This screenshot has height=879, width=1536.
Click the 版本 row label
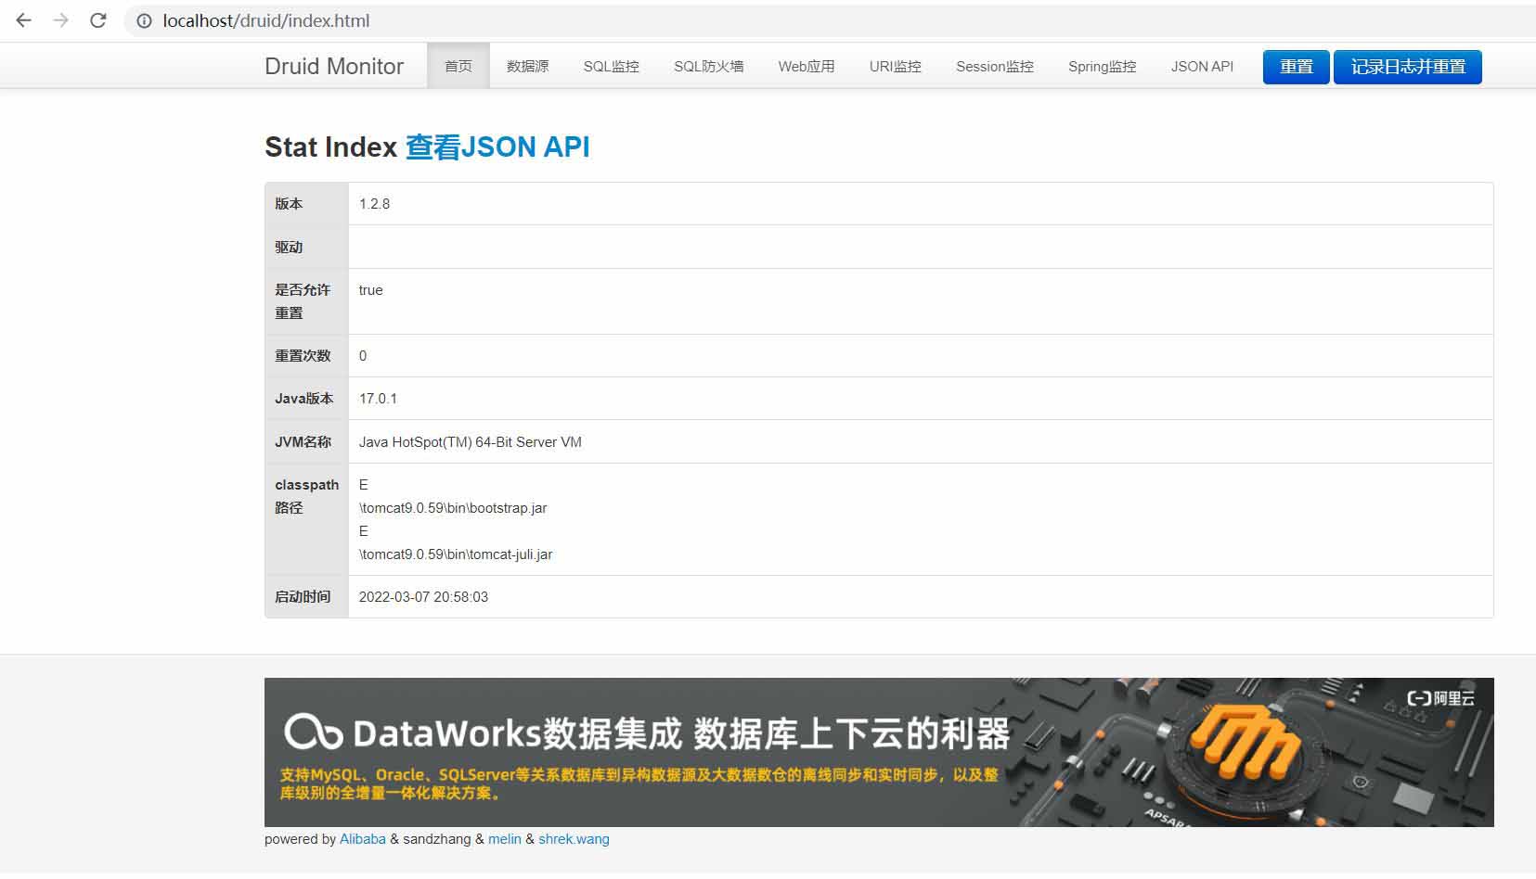point(289,204)
